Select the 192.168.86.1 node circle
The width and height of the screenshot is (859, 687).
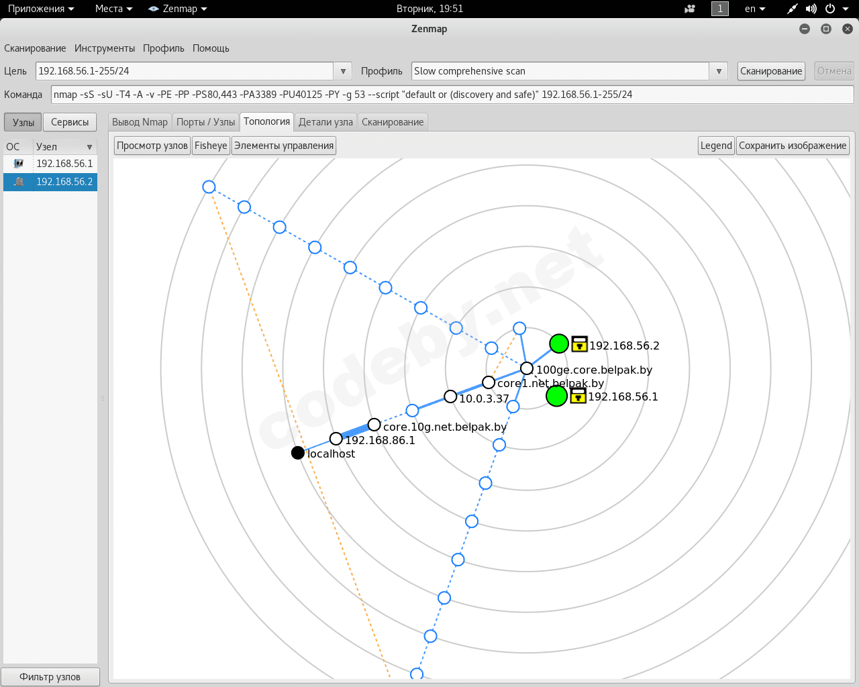(336, 439)
